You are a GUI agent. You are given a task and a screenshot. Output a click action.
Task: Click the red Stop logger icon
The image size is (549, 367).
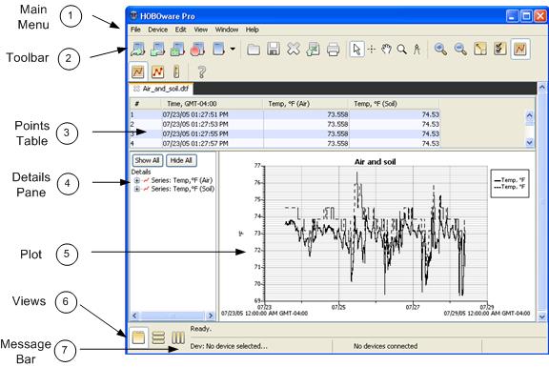point(197,49)
